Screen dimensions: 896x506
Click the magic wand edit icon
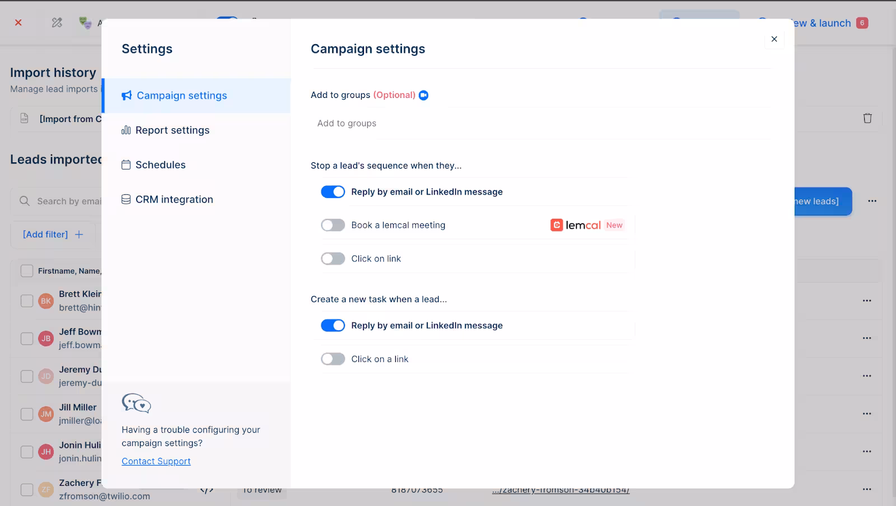click(57, 22)
